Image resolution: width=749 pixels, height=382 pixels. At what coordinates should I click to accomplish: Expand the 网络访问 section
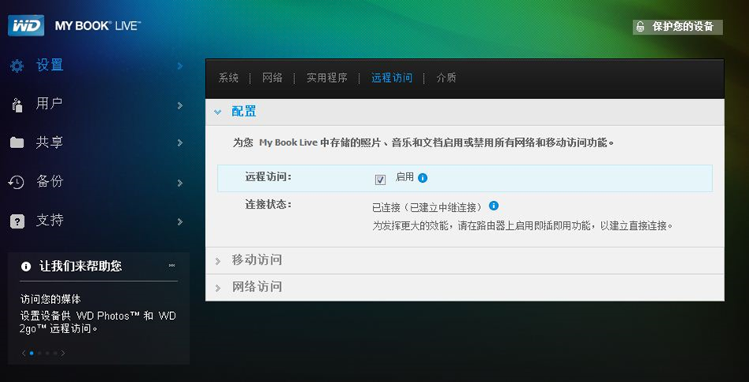(x=218, y=287)
